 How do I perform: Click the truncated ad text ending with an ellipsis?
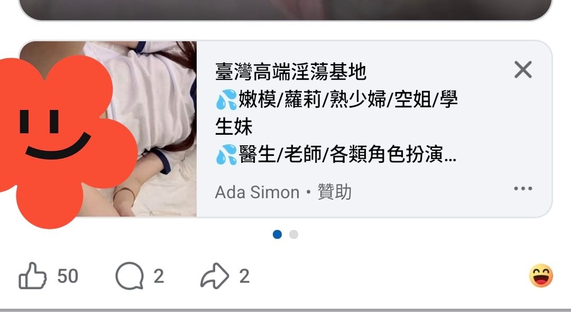[336, 154]
